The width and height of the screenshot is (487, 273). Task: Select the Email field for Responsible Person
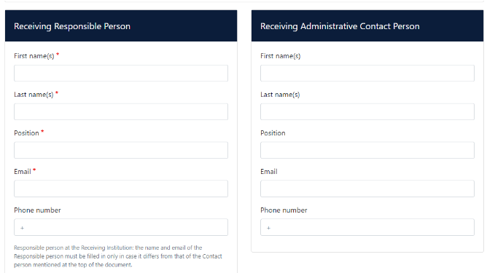pos(121,189)
